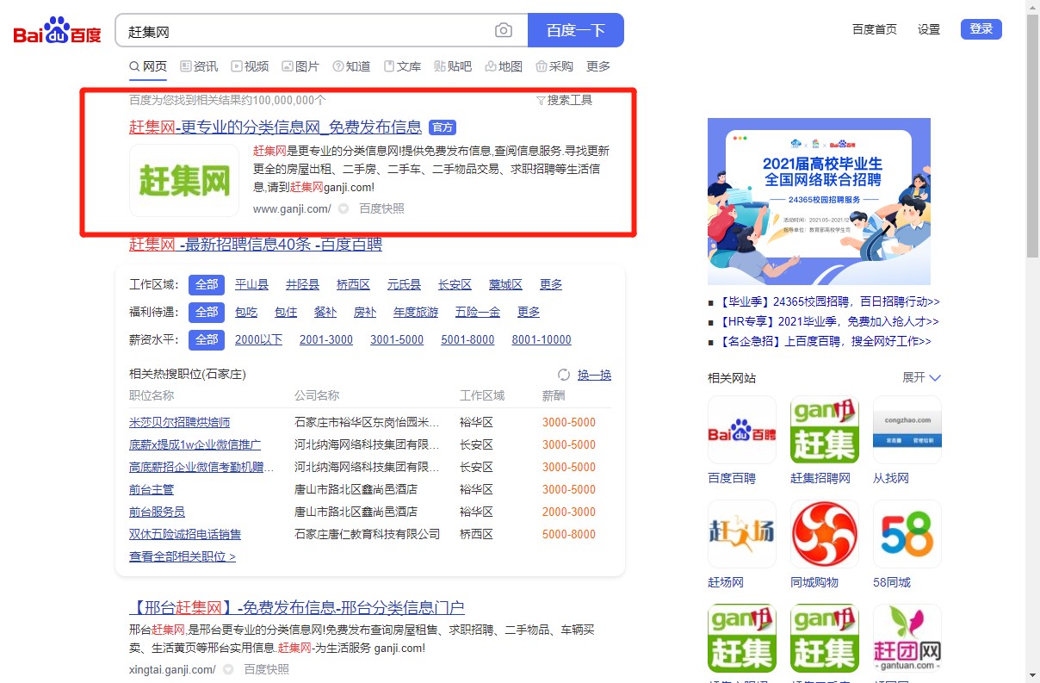Switch to 知道 tab
Image resolution: width=1040 pixels, height=683 pixels.
351,66
